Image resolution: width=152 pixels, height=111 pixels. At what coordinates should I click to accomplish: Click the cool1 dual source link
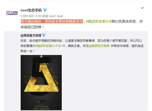tap(56, 16)
